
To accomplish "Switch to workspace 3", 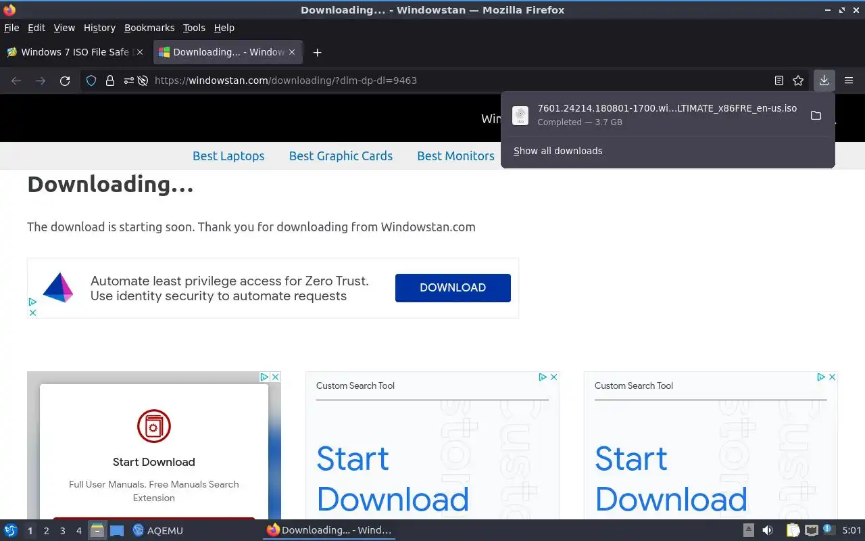I will point(62,531).
